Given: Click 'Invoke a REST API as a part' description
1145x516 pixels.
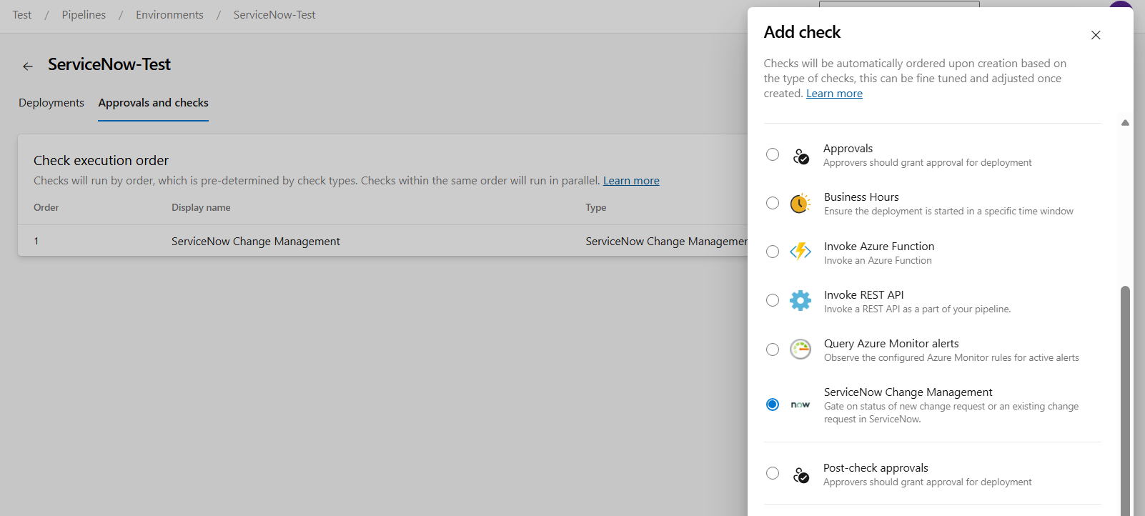Looking at the screenshot, I should (917, 309).
